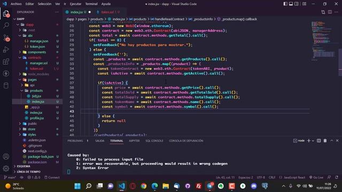Open Archivo menu
This screenshot has height=192, width=342.
click(x=16, y=4)
